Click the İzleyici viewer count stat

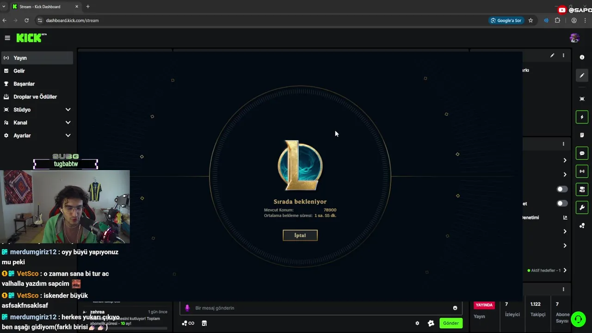[512, 309]
